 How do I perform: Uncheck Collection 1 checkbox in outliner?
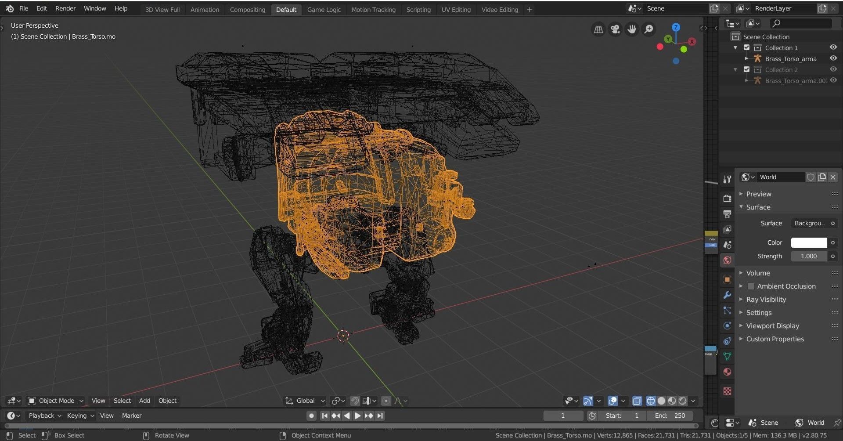tap(746, 47)
